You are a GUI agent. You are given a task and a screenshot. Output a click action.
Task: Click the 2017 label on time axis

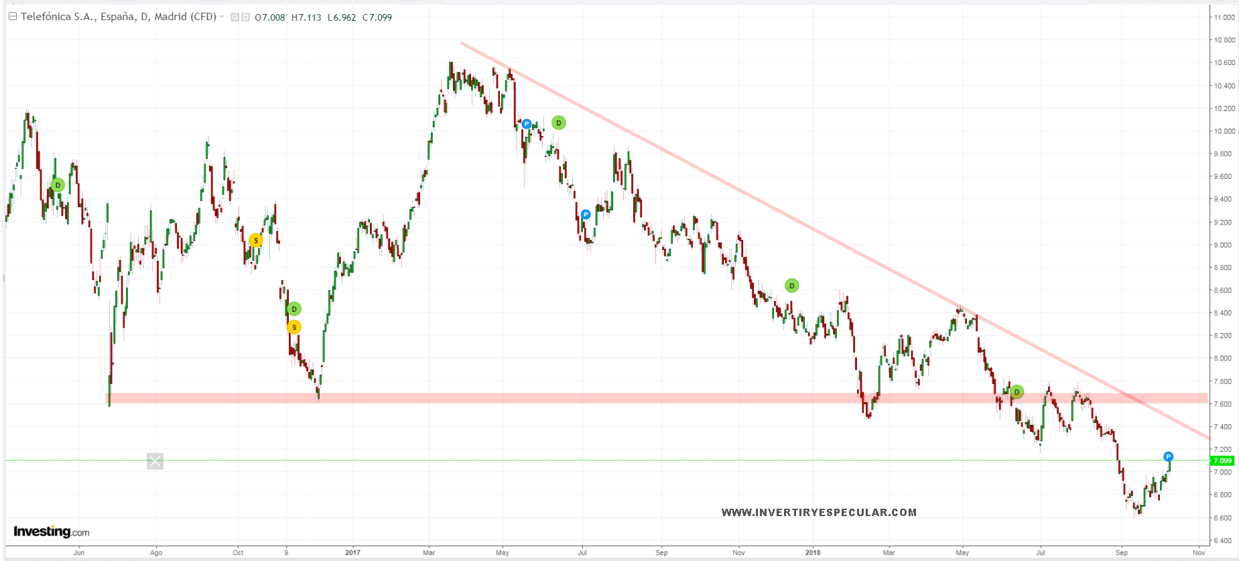pos(352,553)
